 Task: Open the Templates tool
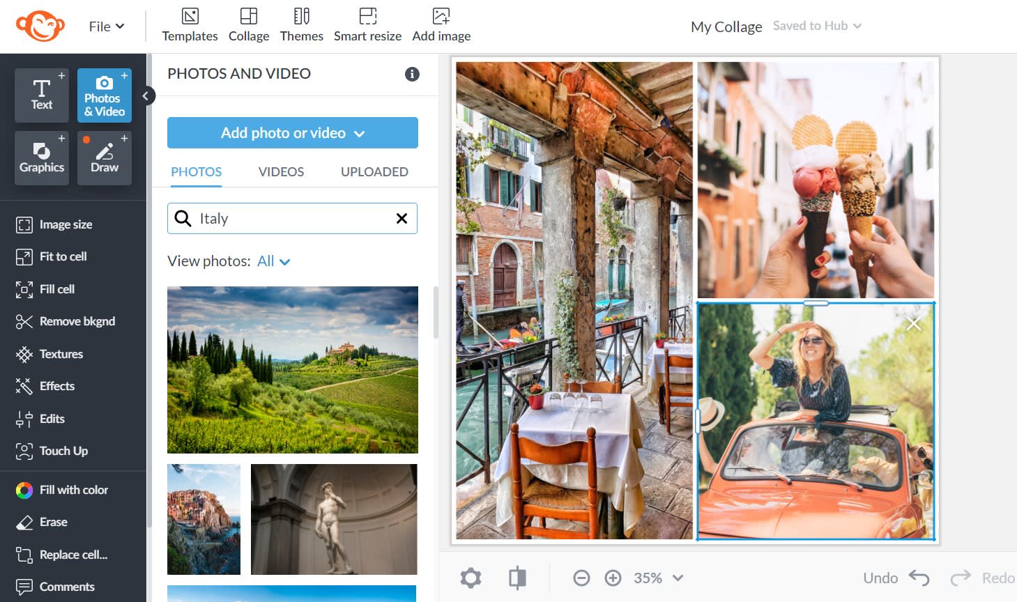pyautogui.click(x=190, y=25)
